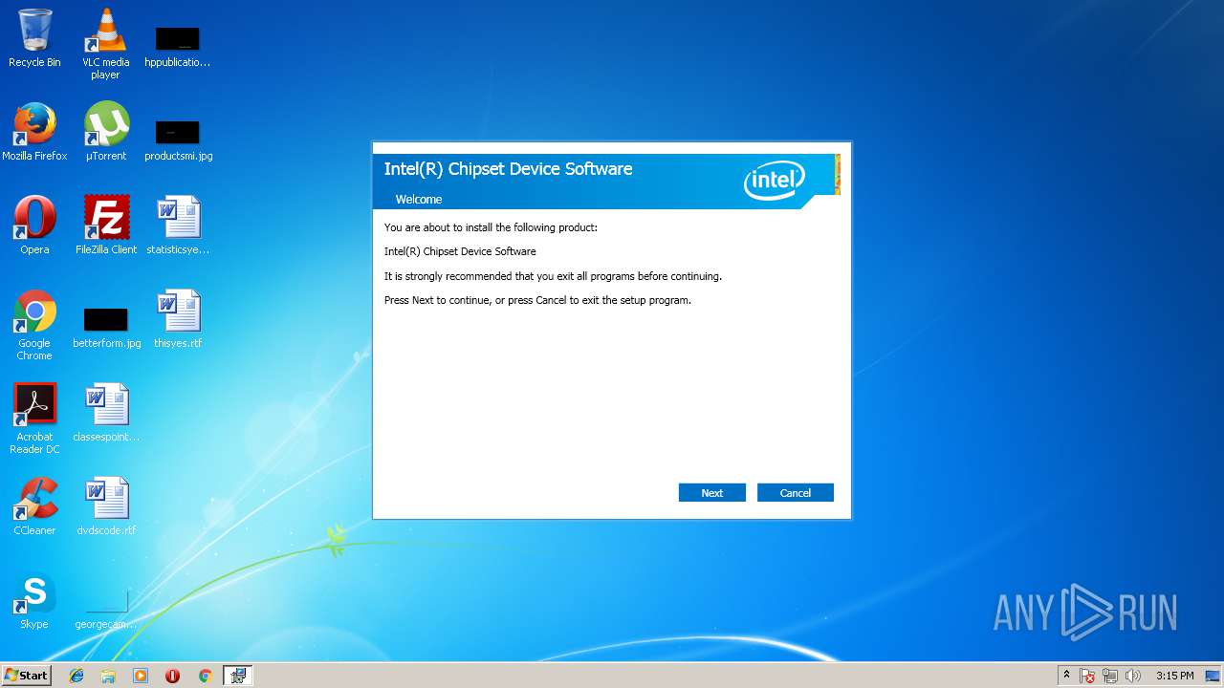The height and width of the screenshot is (688, 1224).
Task: Select FileZilla Client desktop shortcut
Action: (x=106, y=226)
